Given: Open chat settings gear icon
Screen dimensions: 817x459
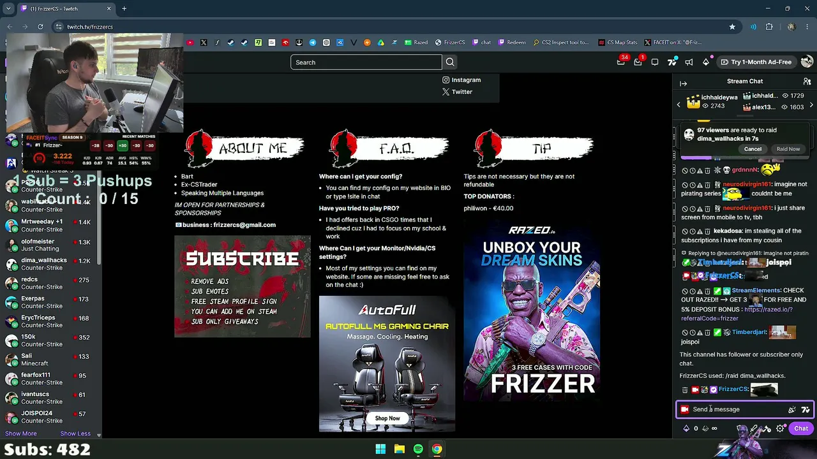Looking at the screenshot, I should pyautogui.click(x=780, y=428).
